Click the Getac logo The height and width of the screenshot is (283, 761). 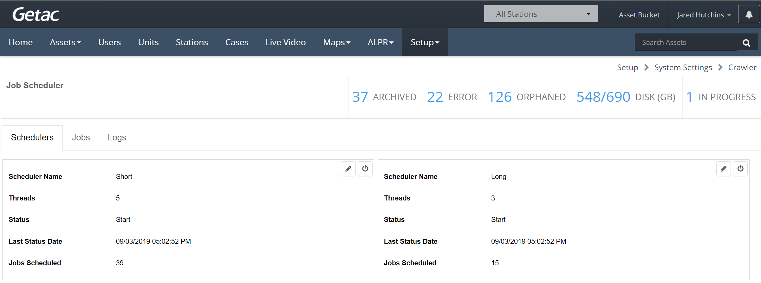pyautogui.click(x=36, y=15)
